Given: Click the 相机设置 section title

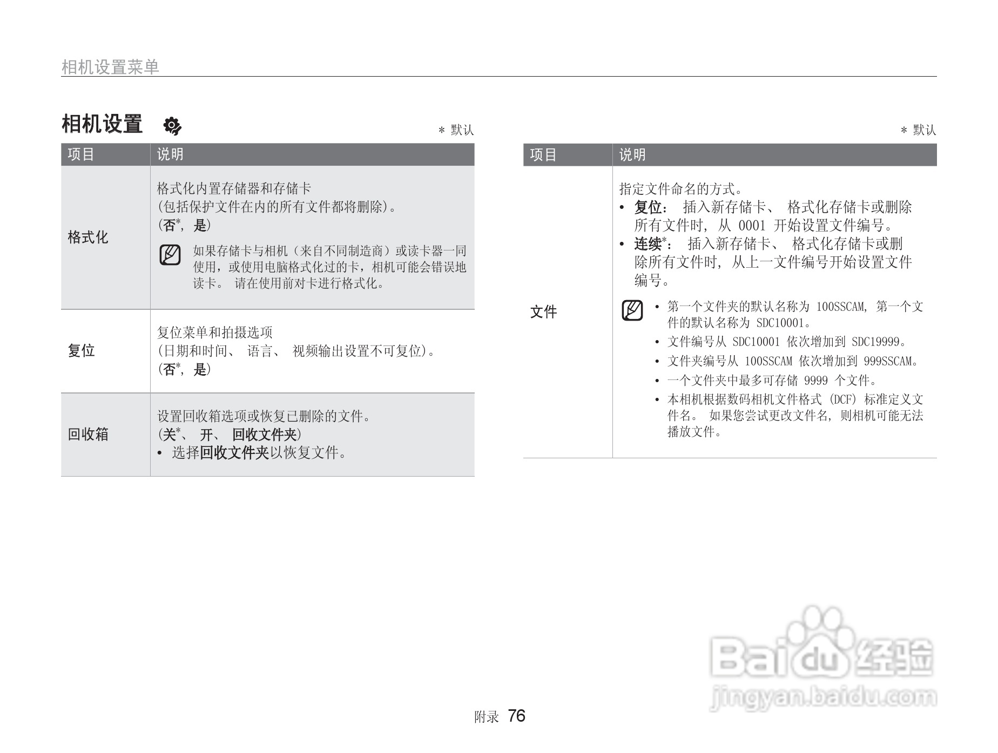Looking at the screenshot, I should pyautogui.click(x=102, y=124).
